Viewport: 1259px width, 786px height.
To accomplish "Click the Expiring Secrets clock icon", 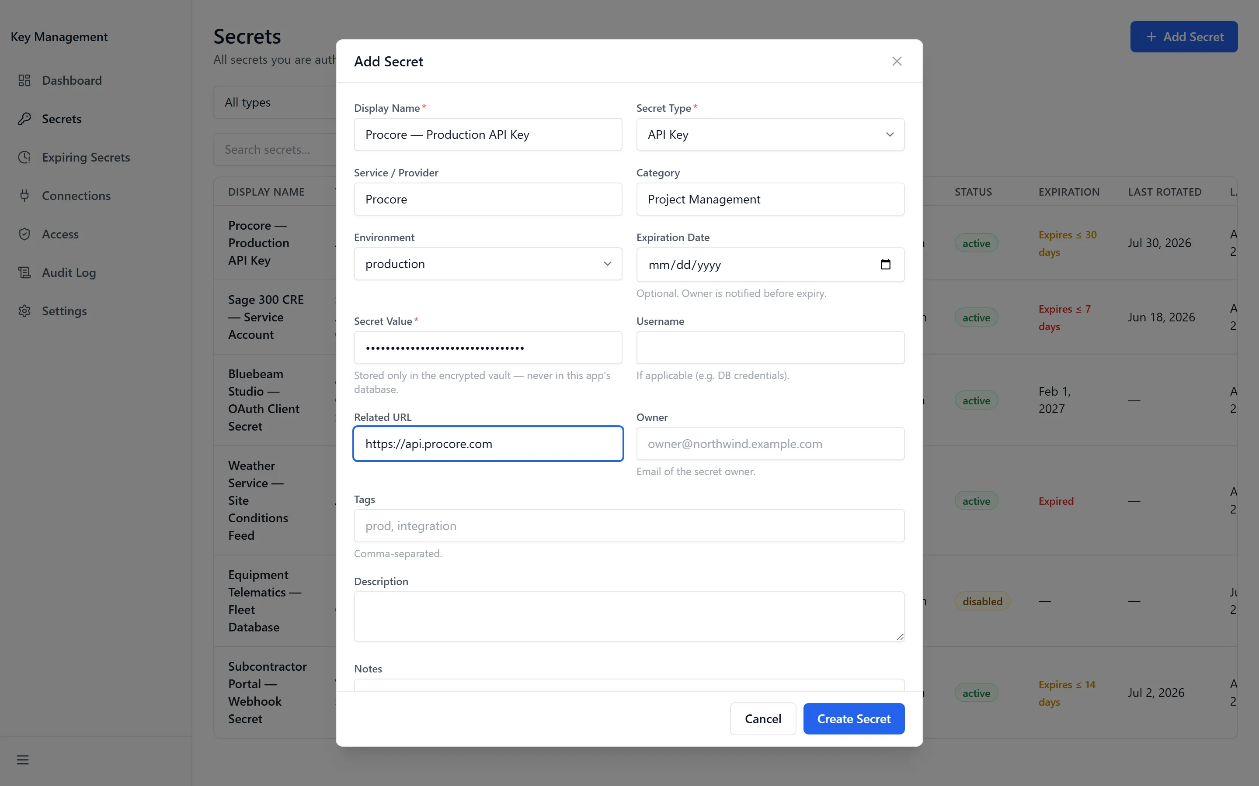I will (x=24, y=157).
